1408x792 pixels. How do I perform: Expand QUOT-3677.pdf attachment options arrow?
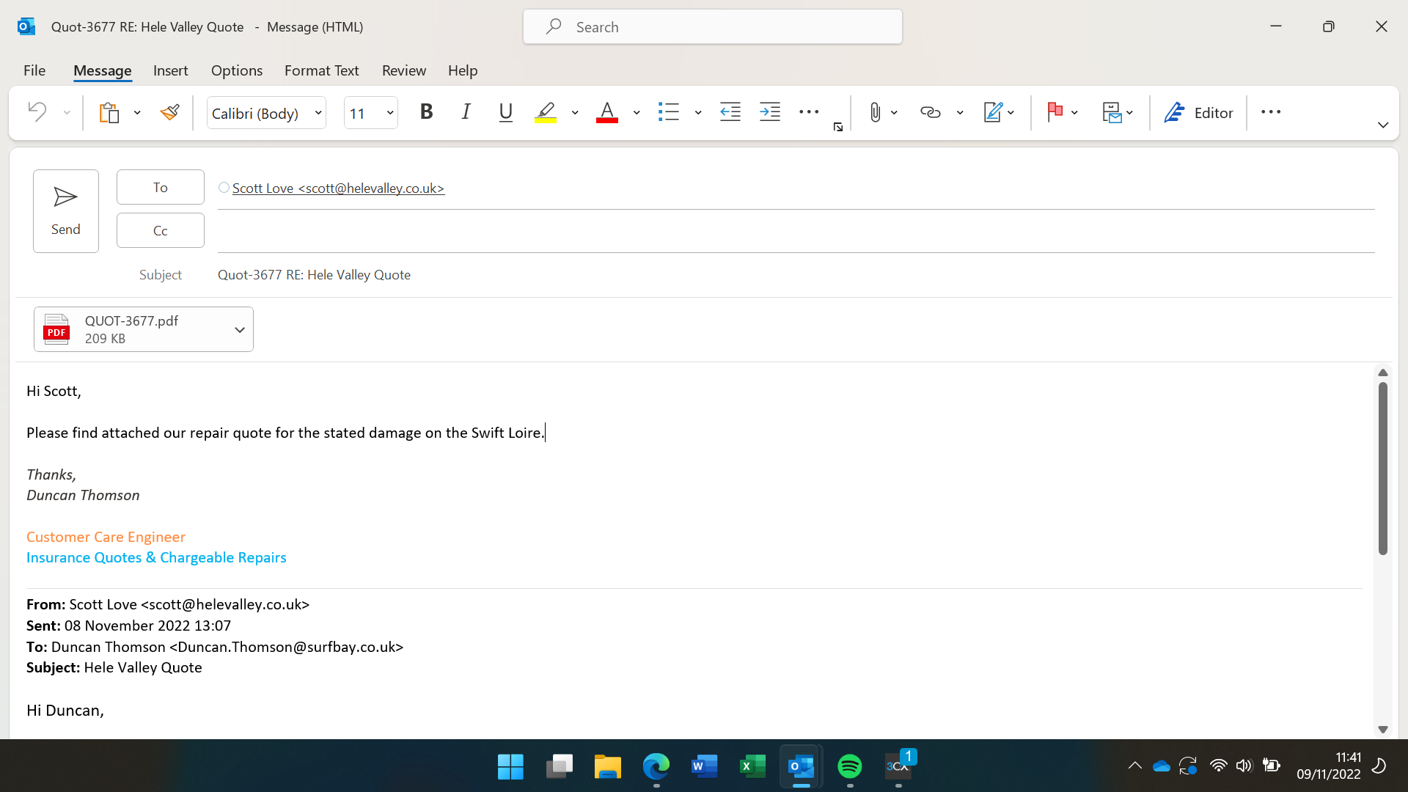tap(239, 330)
